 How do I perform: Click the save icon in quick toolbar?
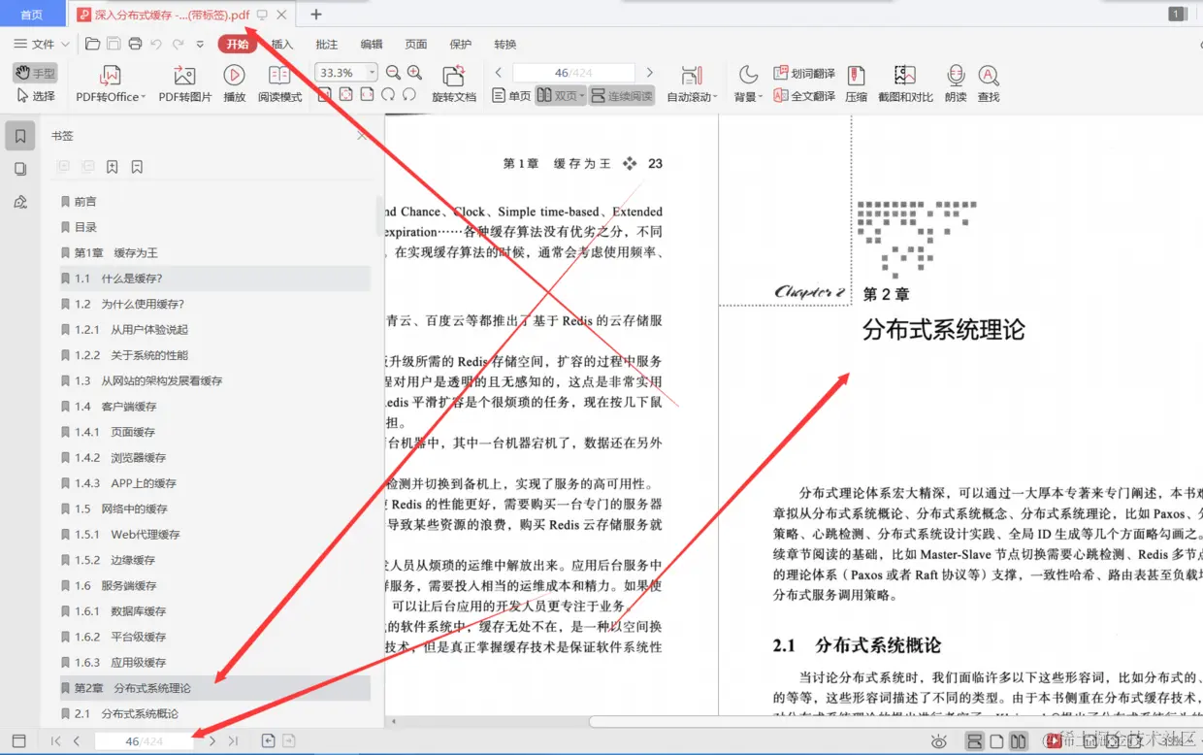pos(114,44)
